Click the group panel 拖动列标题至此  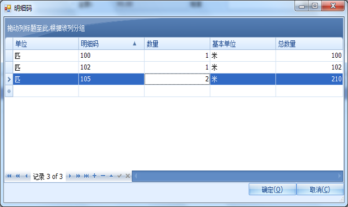click(174, 27)
